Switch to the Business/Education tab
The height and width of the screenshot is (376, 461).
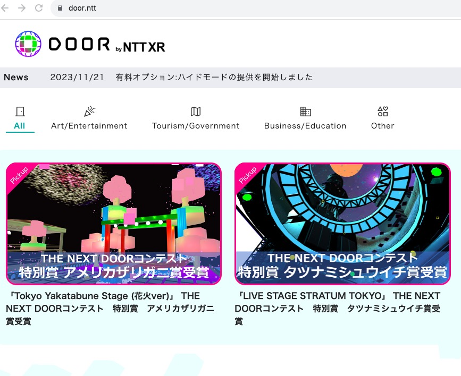[305, 126]
